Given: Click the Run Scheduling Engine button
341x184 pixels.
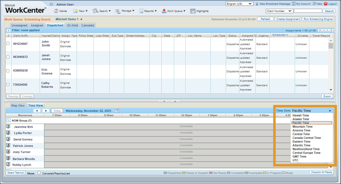Looking at the screenshot, I should pyautogui.click(x=318, y=19).
